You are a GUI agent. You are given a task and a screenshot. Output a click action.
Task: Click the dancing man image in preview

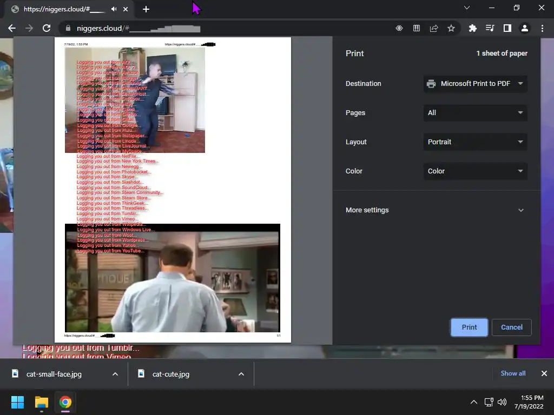[x=135, y=100]
